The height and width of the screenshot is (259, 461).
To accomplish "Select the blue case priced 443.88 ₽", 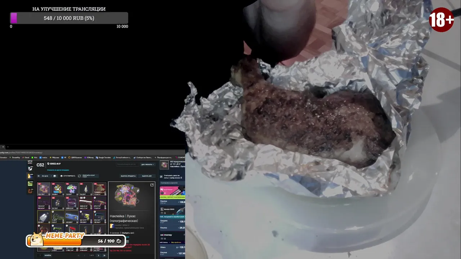I will click(72, 217).
